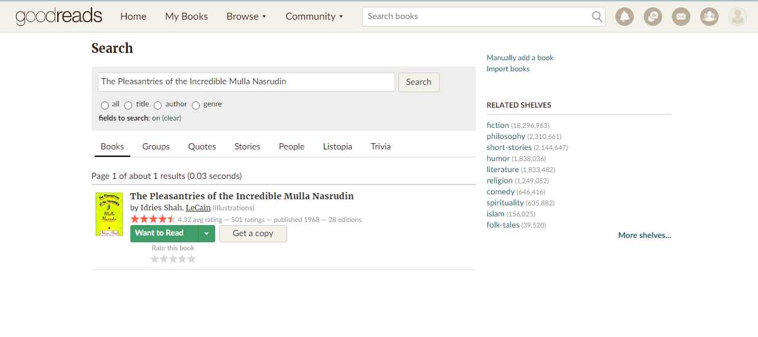Select the 'author' search field radio
The image size is (758, 337).
click(x=157, y=105)
